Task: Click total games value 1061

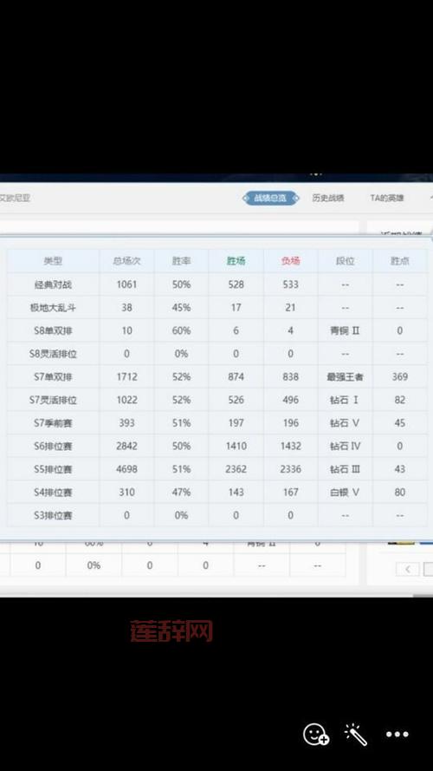Action: point(126,284)
